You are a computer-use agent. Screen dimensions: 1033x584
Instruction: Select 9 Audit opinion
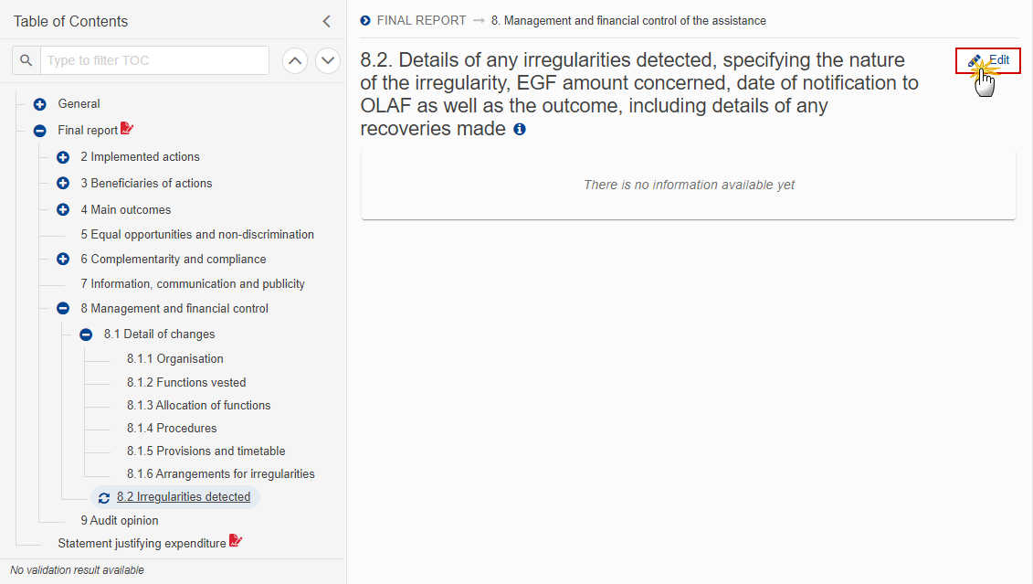(x=120, y=521)
